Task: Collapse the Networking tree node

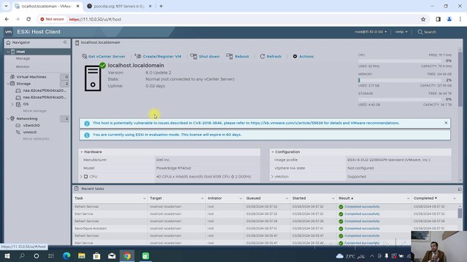Action: [x=8, y=119]
